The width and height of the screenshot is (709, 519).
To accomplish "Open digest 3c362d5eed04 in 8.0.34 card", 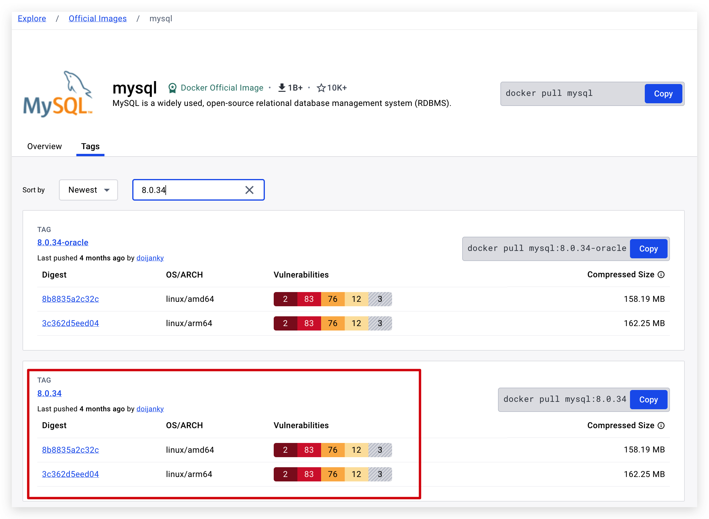I will (70, 474).
